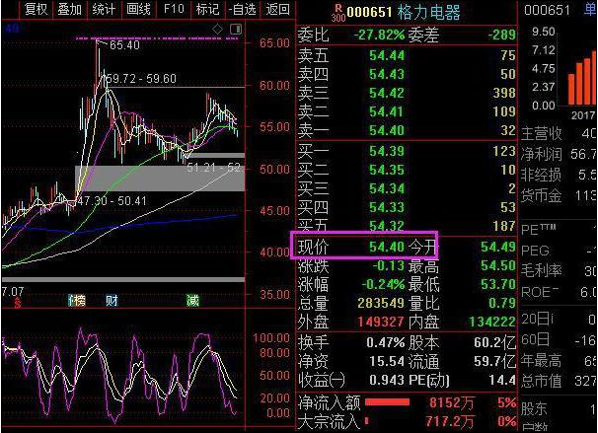Select 卖四 price 54.43
This screenshot has height=433, width=598.
coord(387,74)
